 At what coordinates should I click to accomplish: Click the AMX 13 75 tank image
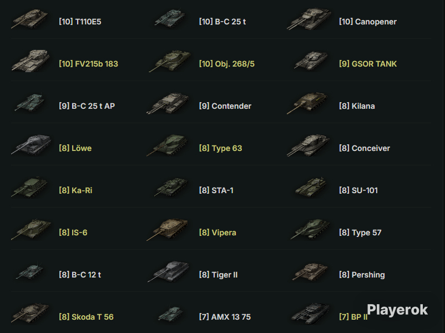point(170,314)
